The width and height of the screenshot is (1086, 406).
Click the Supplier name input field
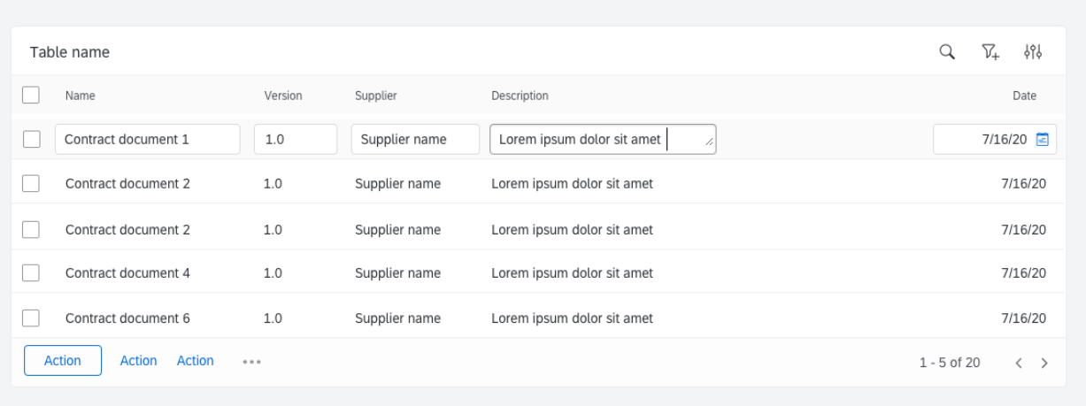click(414, 139)
